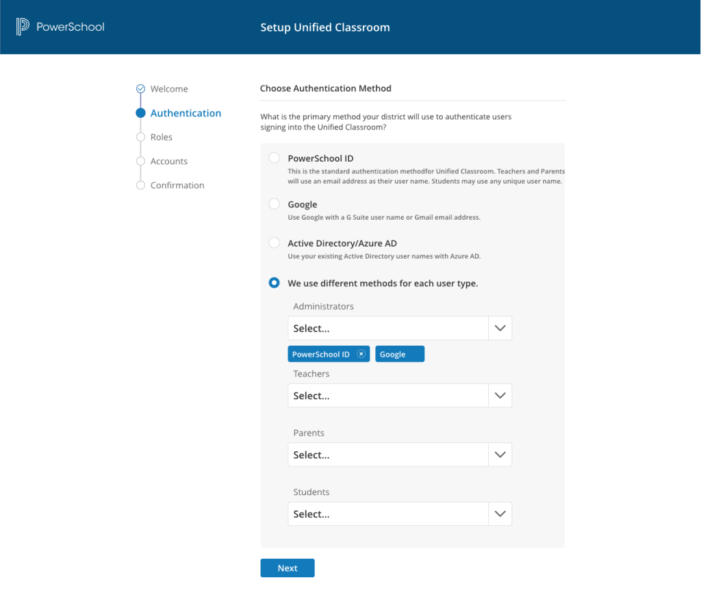Screen dimensions: 701x591
Task: Choose the Google authentication radio option
Action: tap(274, 204)
